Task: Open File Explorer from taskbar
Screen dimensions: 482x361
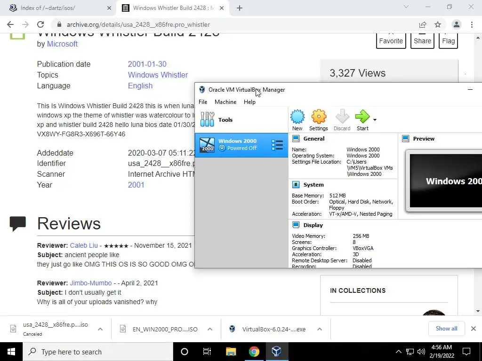Action: tap(231, 352)
